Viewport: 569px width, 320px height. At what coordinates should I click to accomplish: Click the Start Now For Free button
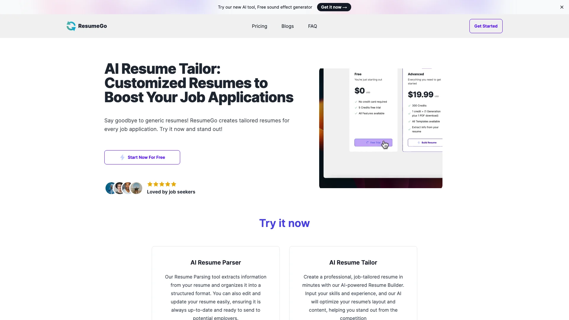142,157
